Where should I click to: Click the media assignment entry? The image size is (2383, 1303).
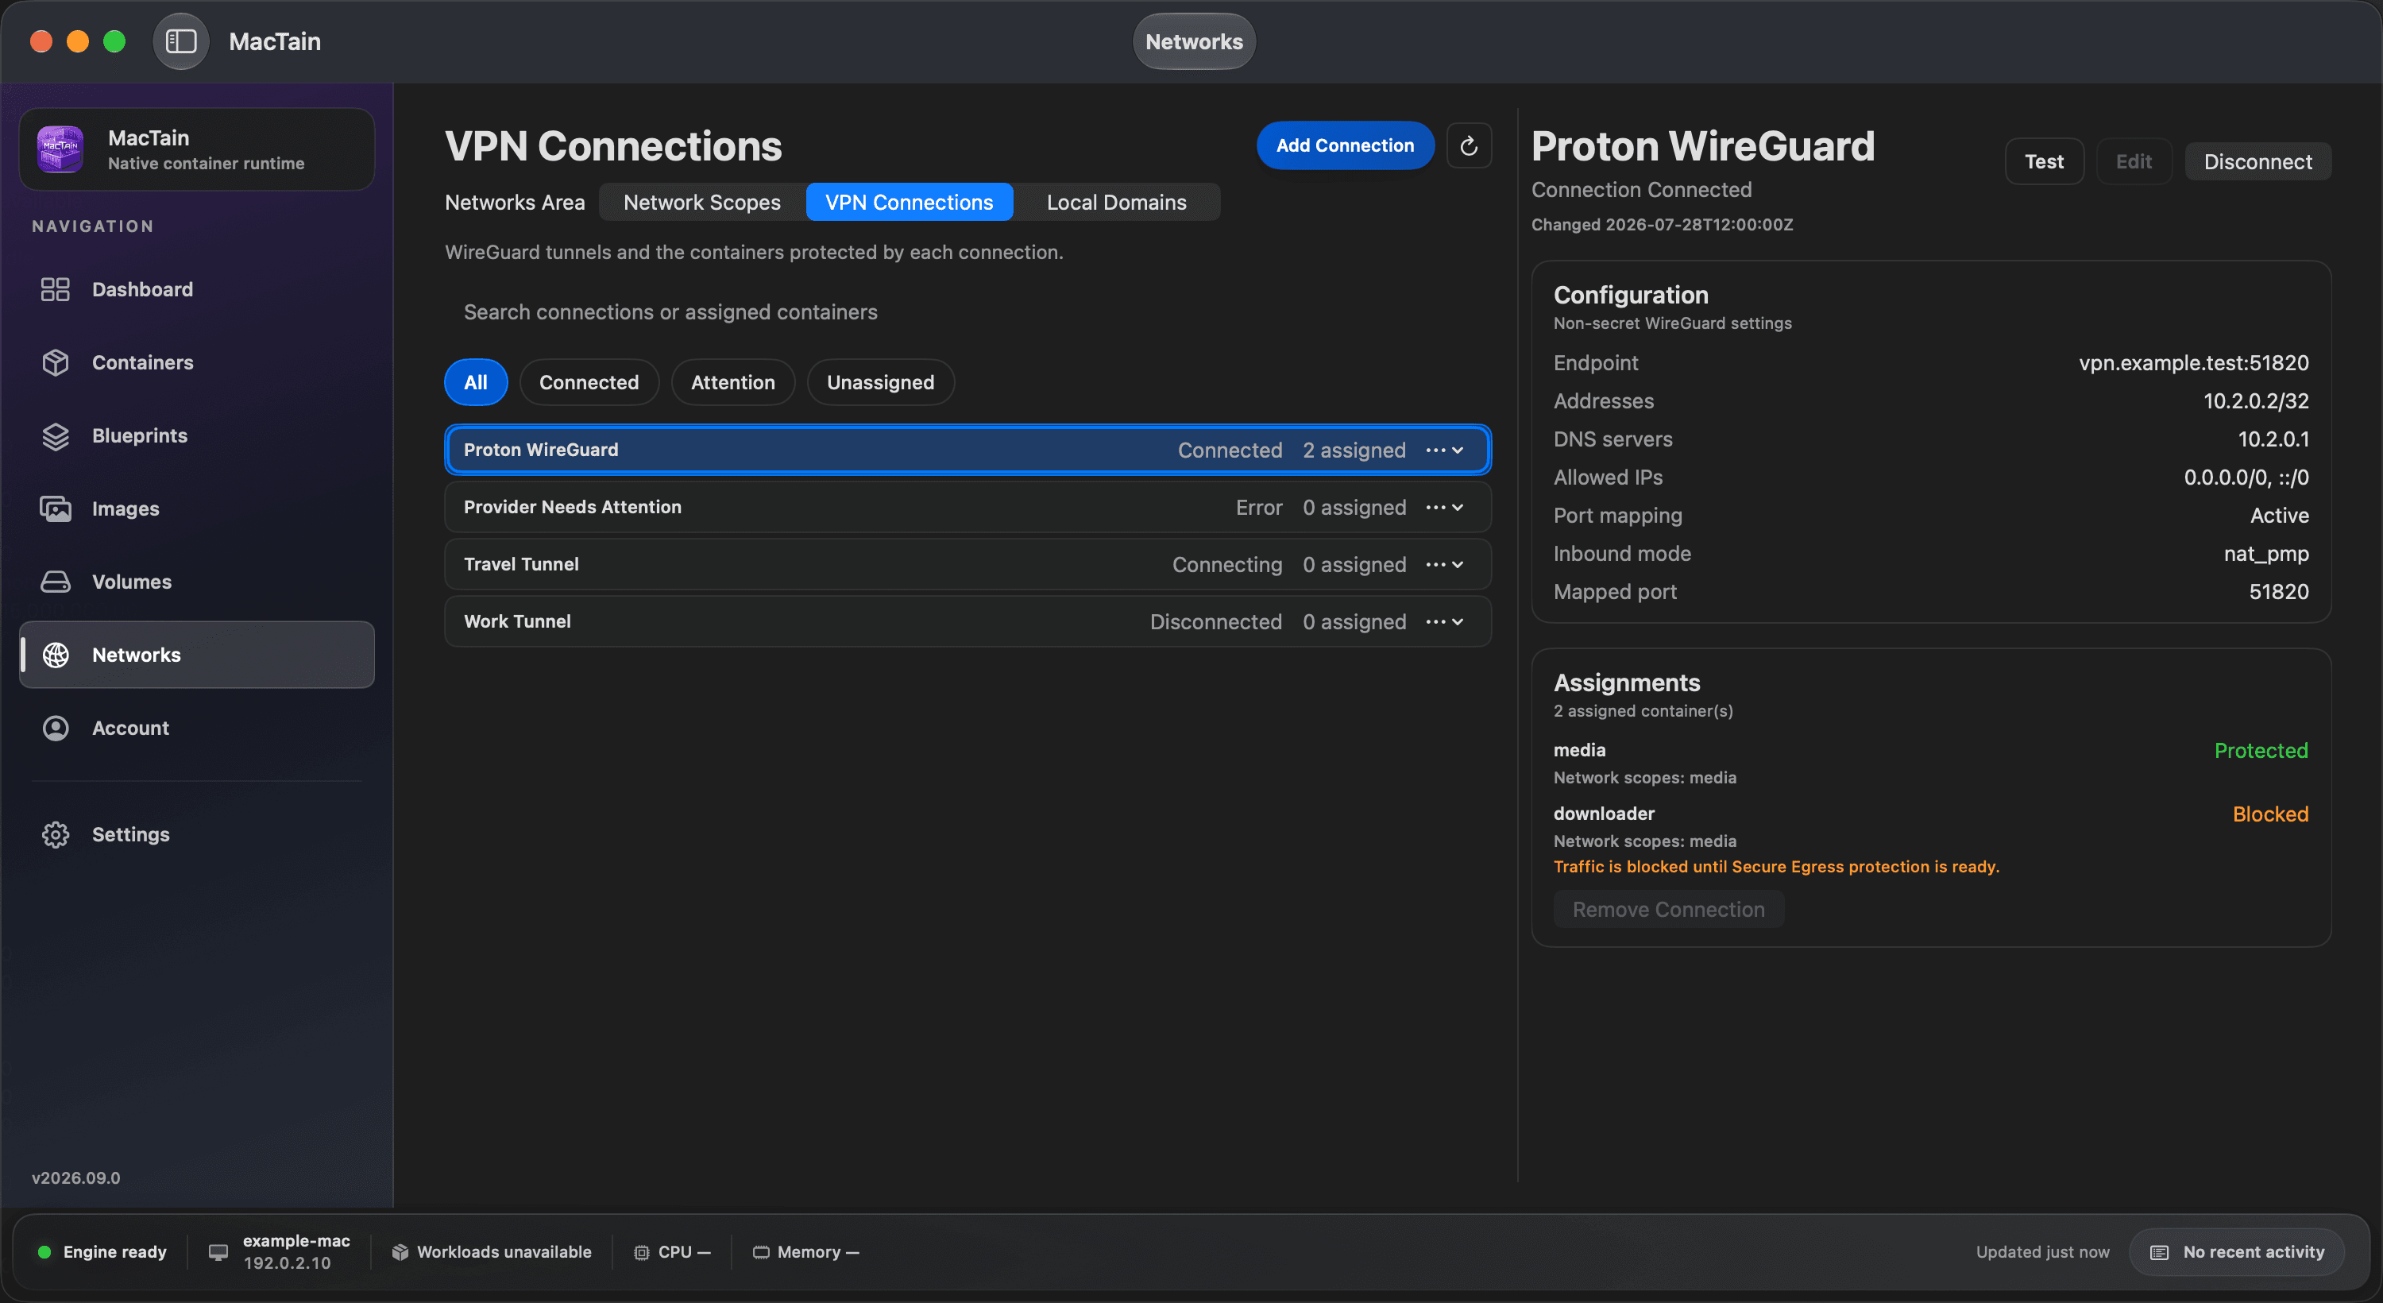click(1931, 763)
